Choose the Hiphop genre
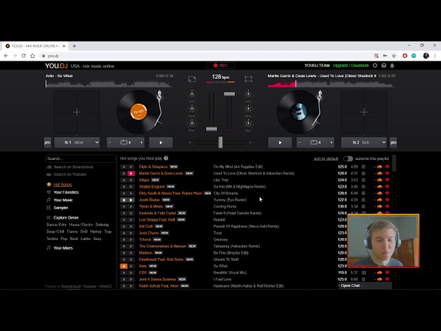 pos(96,232)
